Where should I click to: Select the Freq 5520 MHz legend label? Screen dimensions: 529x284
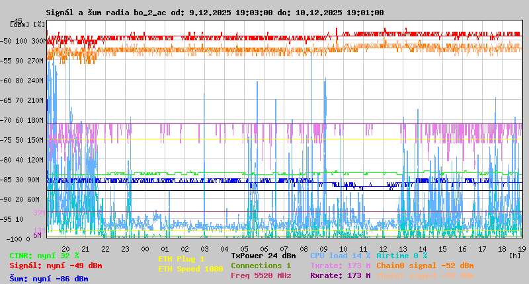(261, 275)
